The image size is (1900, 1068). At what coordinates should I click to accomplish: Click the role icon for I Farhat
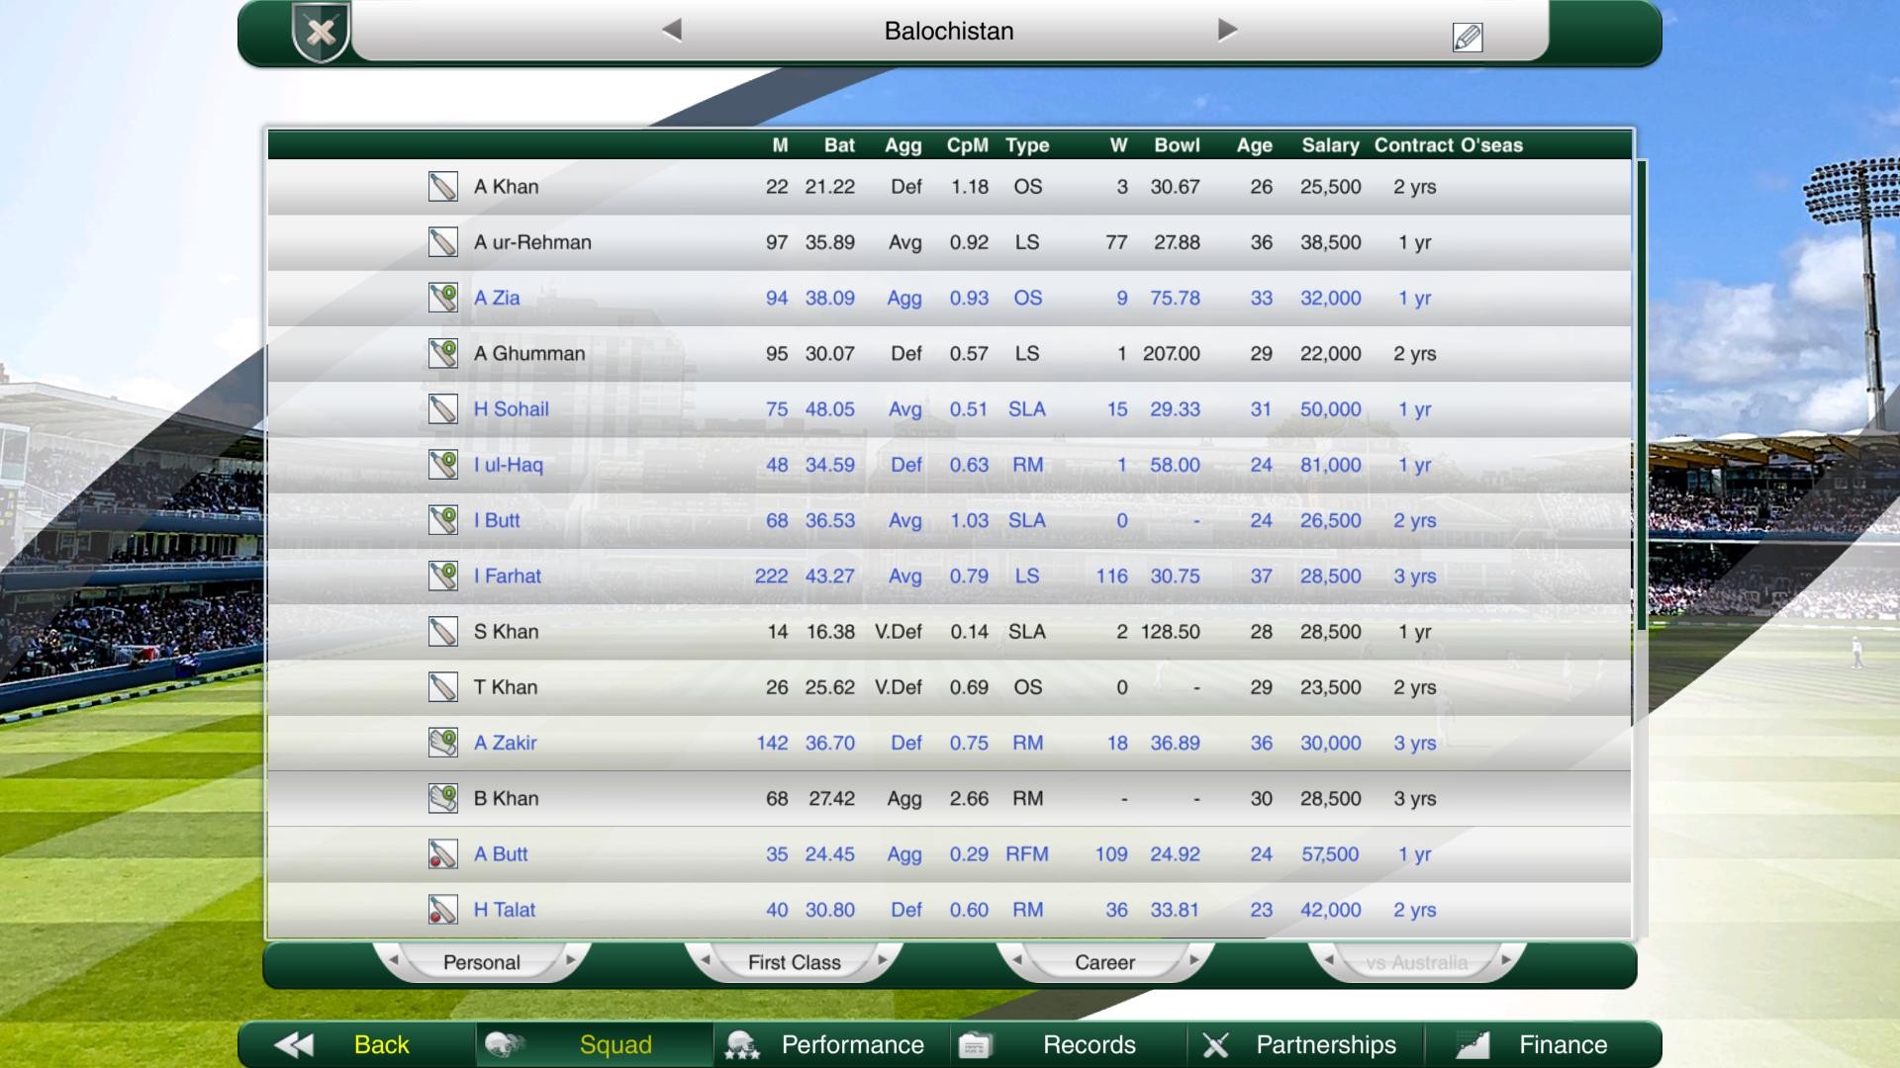tap(443, 576)
